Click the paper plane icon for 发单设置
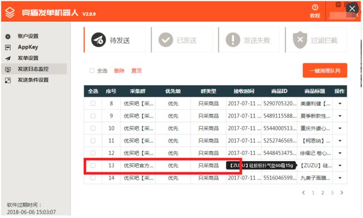Viewport: 363px width, 218px height. (8, 58)
